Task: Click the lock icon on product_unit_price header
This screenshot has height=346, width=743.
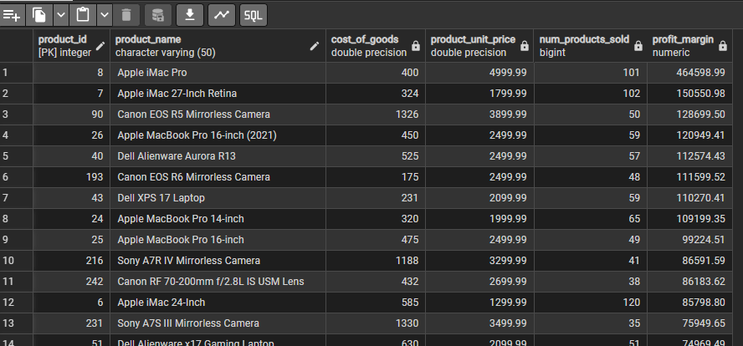Action: 525,46
